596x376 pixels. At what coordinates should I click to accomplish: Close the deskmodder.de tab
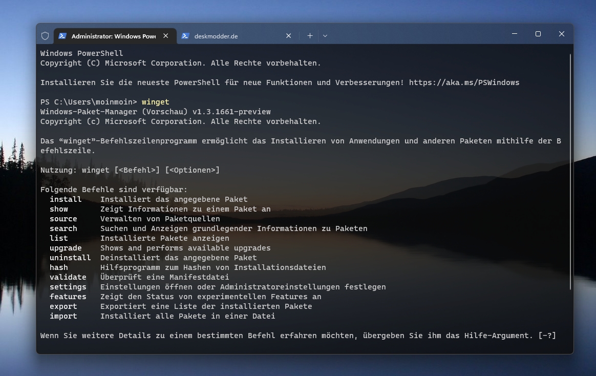point(288,36)
